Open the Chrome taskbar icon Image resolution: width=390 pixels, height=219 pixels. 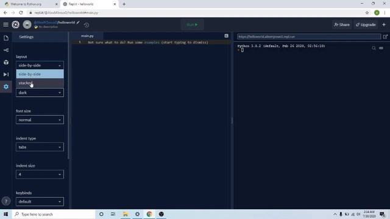point(149,214)
